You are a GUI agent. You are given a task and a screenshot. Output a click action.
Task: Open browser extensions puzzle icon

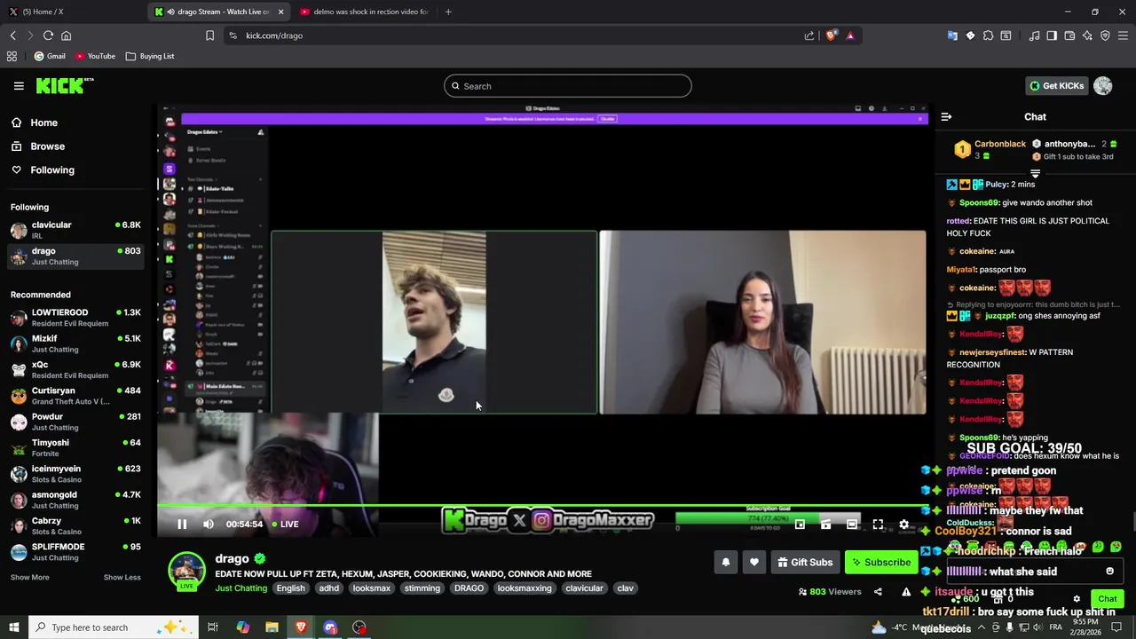coord(988,35)
